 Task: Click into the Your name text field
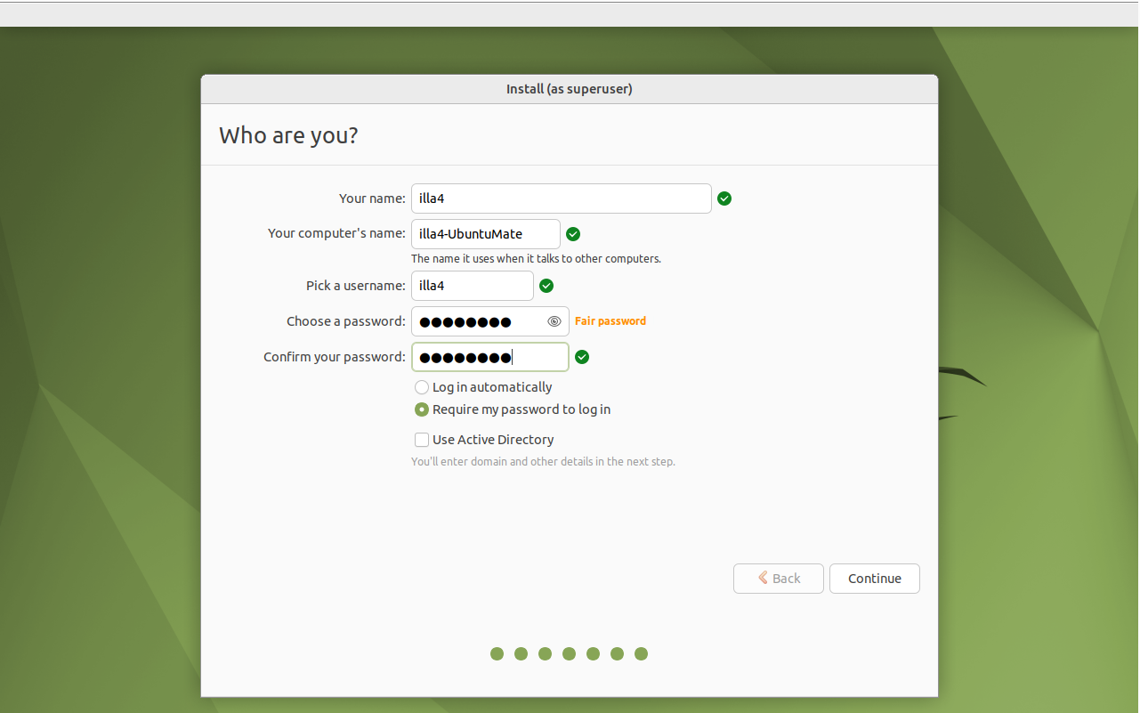click(561, 199)
